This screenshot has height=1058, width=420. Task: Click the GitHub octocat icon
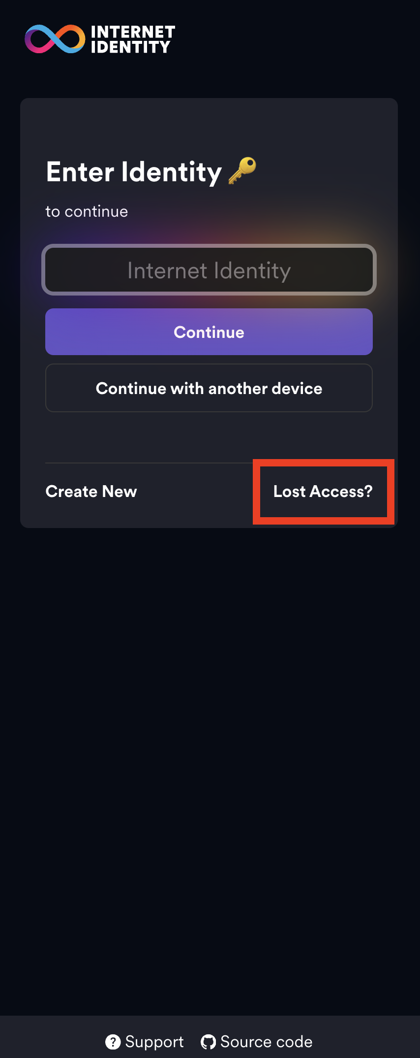[208, 1042]
